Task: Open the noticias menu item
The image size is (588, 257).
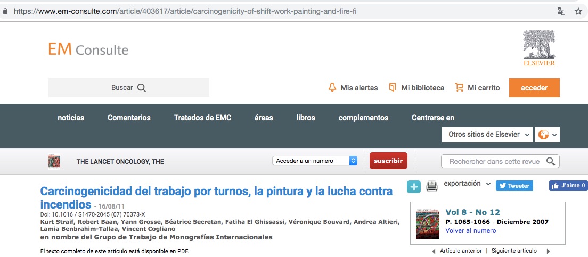Action: (71, 118)
